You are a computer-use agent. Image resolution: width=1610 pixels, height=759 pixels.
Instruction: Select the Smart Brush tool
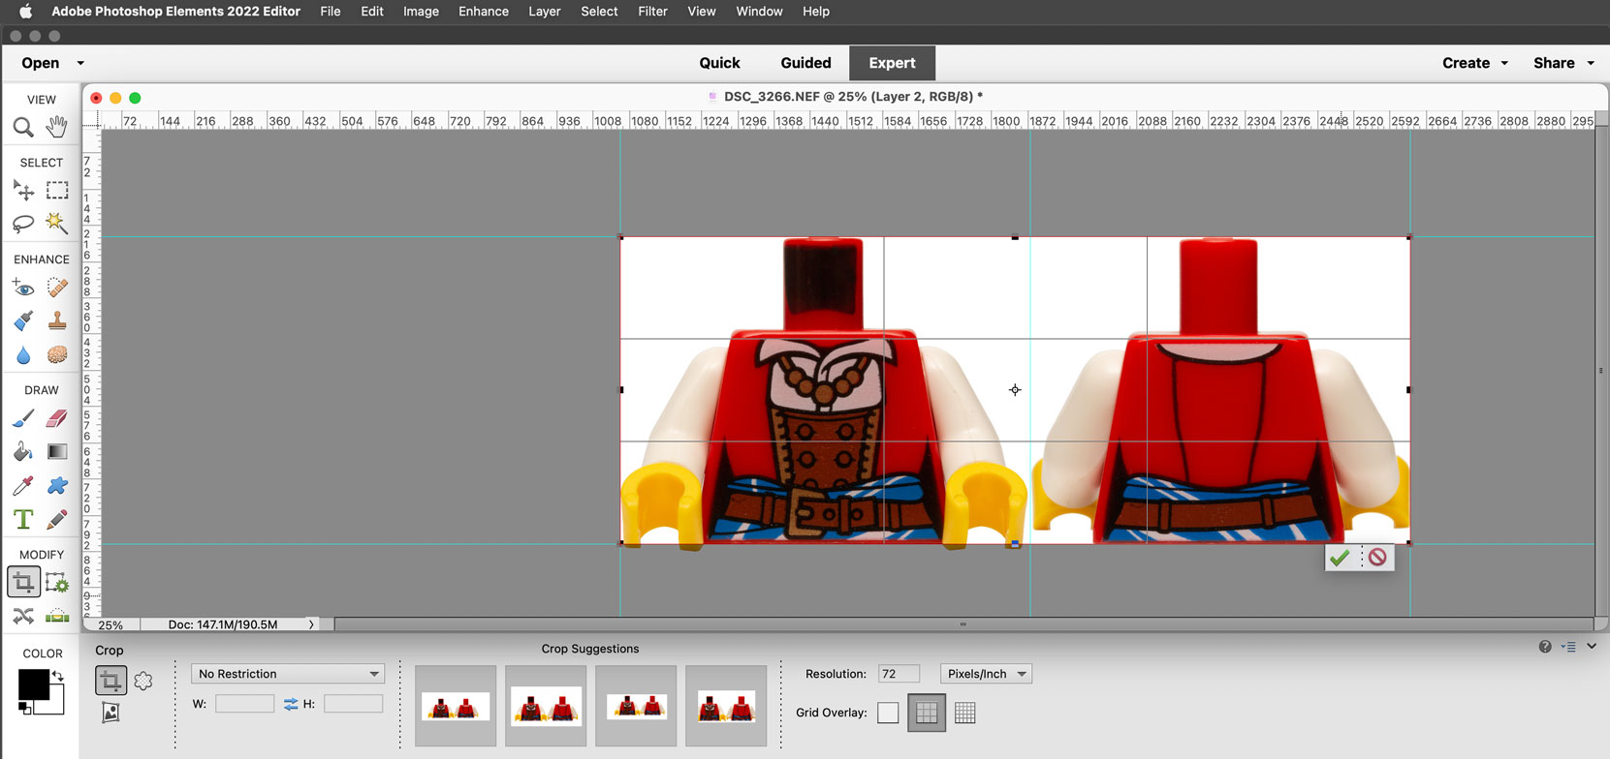click(23, 320)
